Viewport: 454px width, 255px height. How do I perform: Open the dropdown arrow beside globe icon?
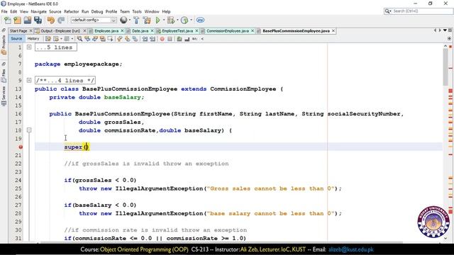(x=129, y=20)
